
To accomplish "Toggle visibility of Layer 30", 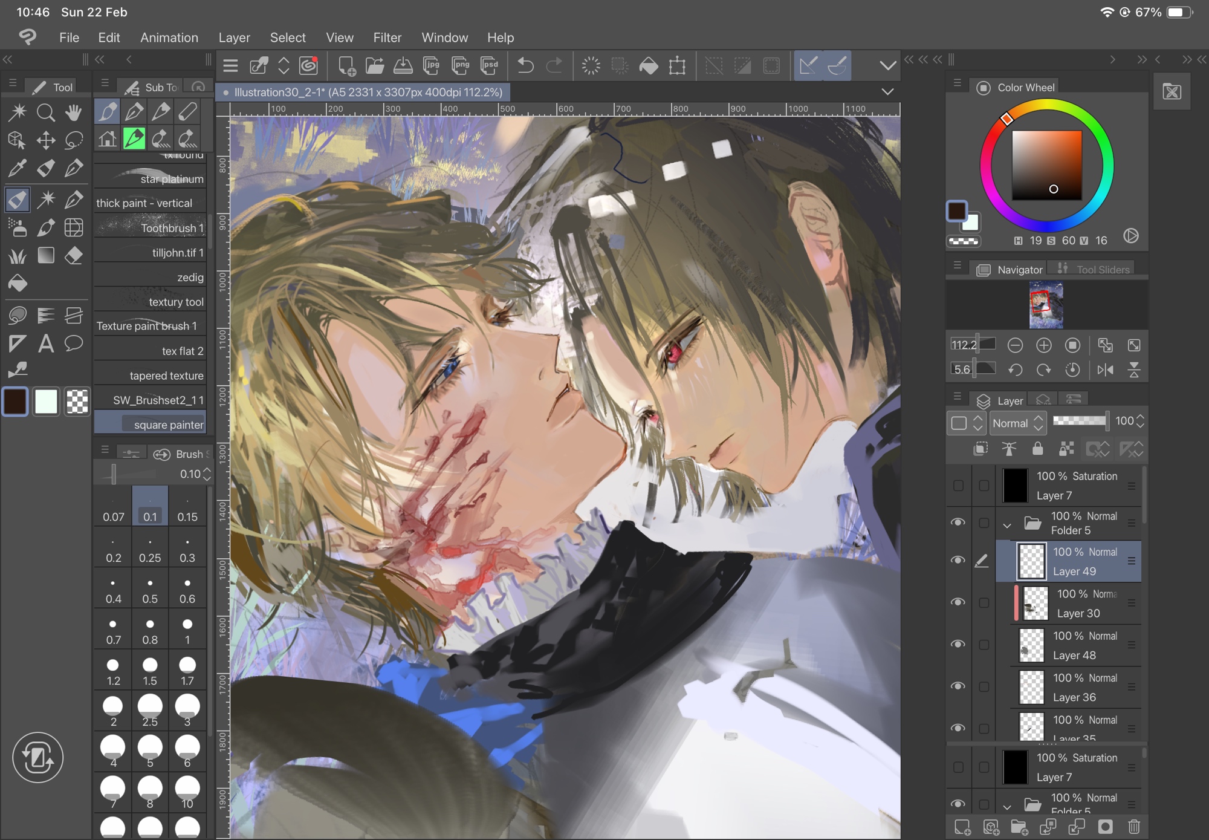I will click(958, 602).
